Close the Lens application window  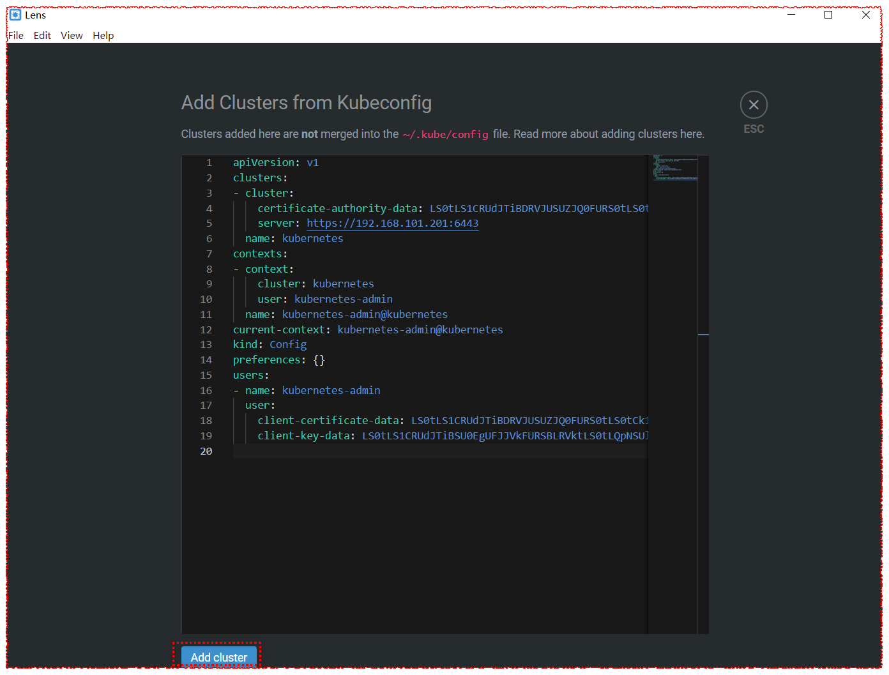[866, 15]
